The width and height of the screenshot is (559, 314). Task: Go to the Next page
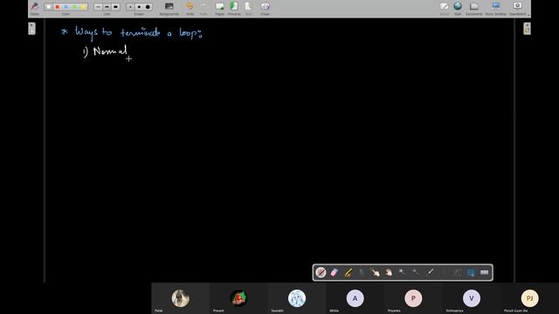point(248,8)
